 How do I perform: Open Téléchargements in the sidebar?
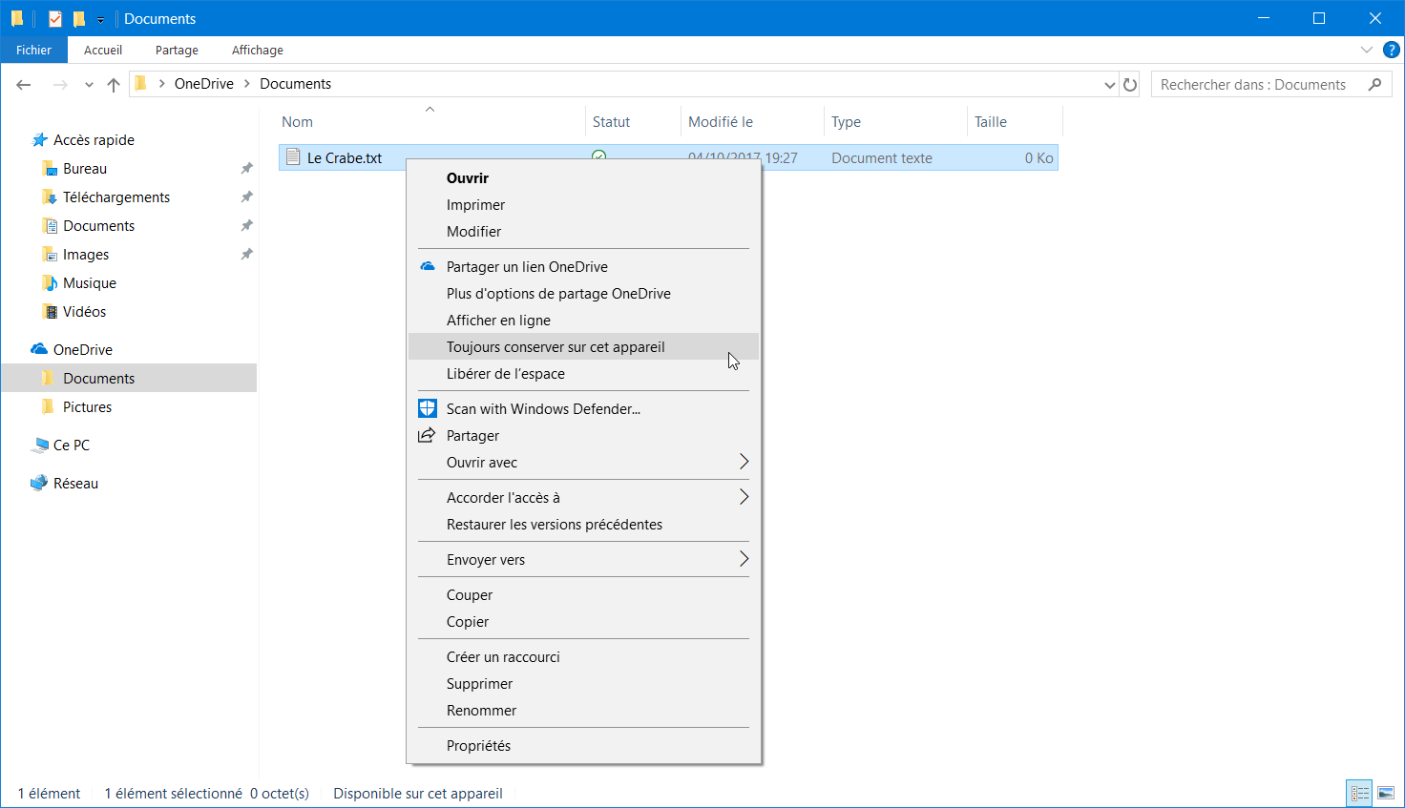[x=116, y=197]
